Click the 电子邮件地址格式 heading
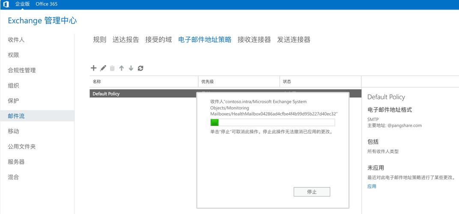The height and width of the screenshot is (214, 459). pos(390,110)
